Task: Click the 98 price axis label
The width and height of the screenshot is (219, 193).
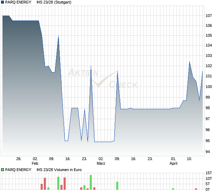Action: click(208, 108)
